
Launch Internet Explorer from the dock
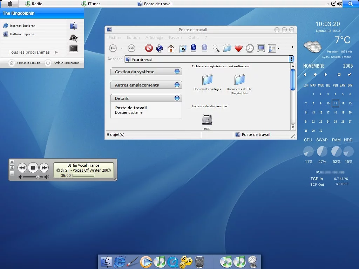tap(120, 261)
